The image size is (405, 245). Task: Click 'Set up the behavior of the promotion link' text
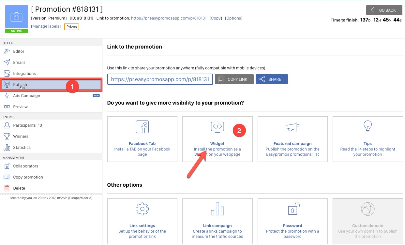pyautogui.click(x=142, y=234)
